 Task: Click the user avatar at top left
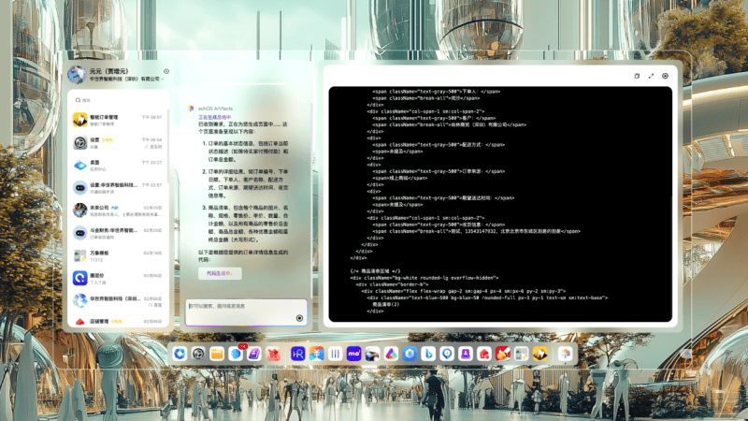tap(76, 76)
